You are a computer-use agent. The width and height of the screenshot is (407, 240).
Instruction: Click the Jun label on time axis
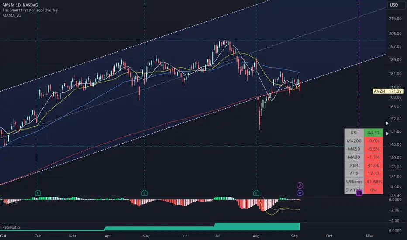(x=184, y=236)
